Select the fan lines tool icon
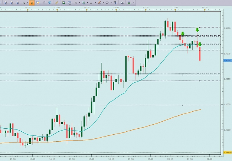The width and height of the screenshot is (232, 161). click(91, 3)
